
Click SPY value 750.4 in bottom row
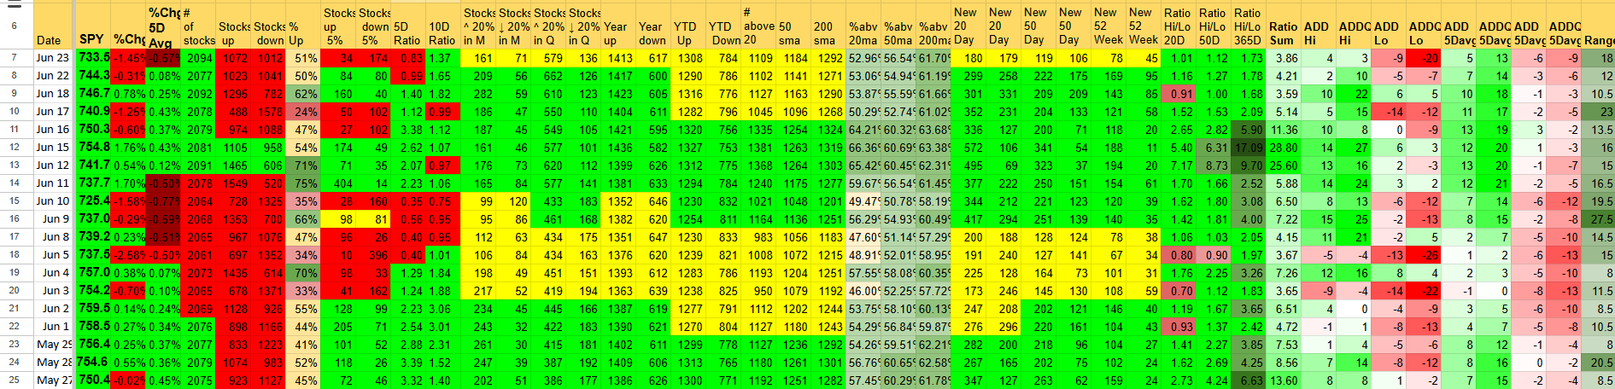click(x=92, y=380)
